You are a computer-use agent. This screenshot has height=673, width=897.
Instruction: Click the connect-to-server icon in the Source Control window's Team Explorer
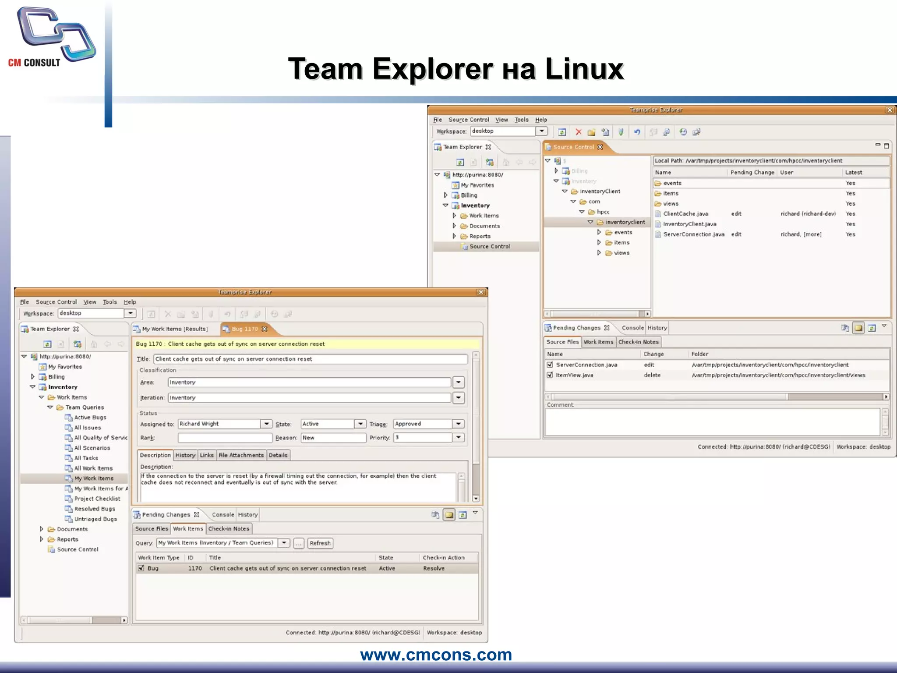(x=490, y=162)
